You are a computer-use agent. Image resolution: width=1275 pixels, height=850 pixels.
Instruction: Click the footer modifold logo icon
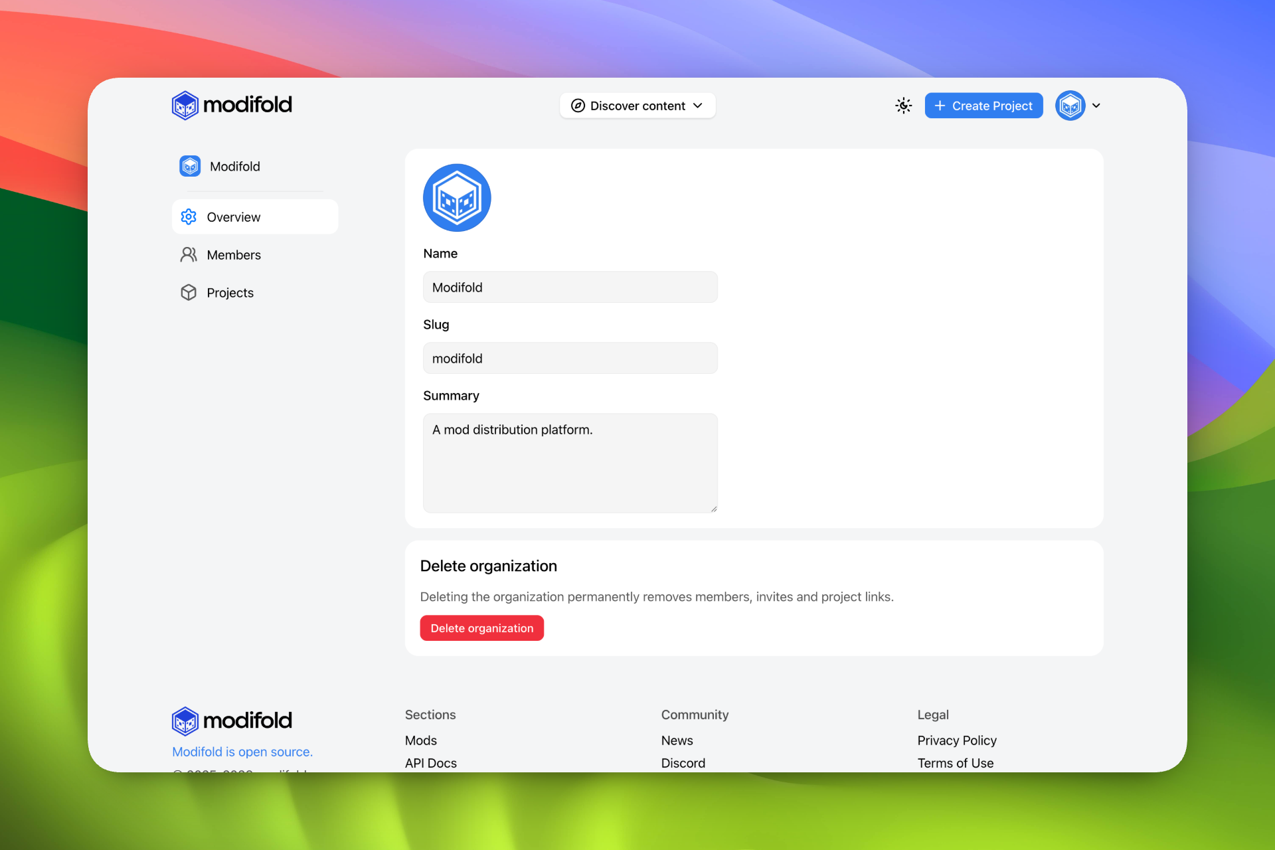click(185, 721)
